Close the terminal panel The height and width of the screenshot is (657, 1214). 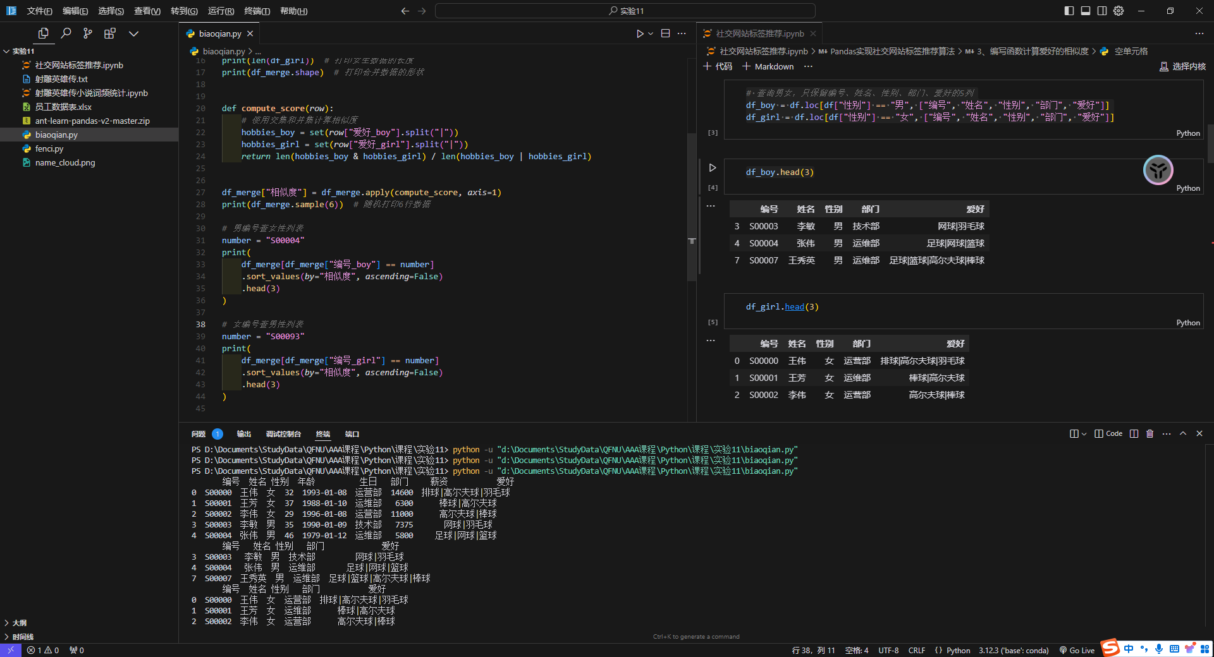point(1199,433)
